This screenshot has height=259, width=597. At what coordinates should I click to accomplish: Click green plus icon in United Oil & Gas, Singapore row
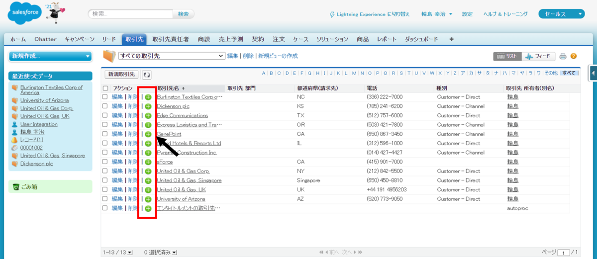click(x=148, y=180)
